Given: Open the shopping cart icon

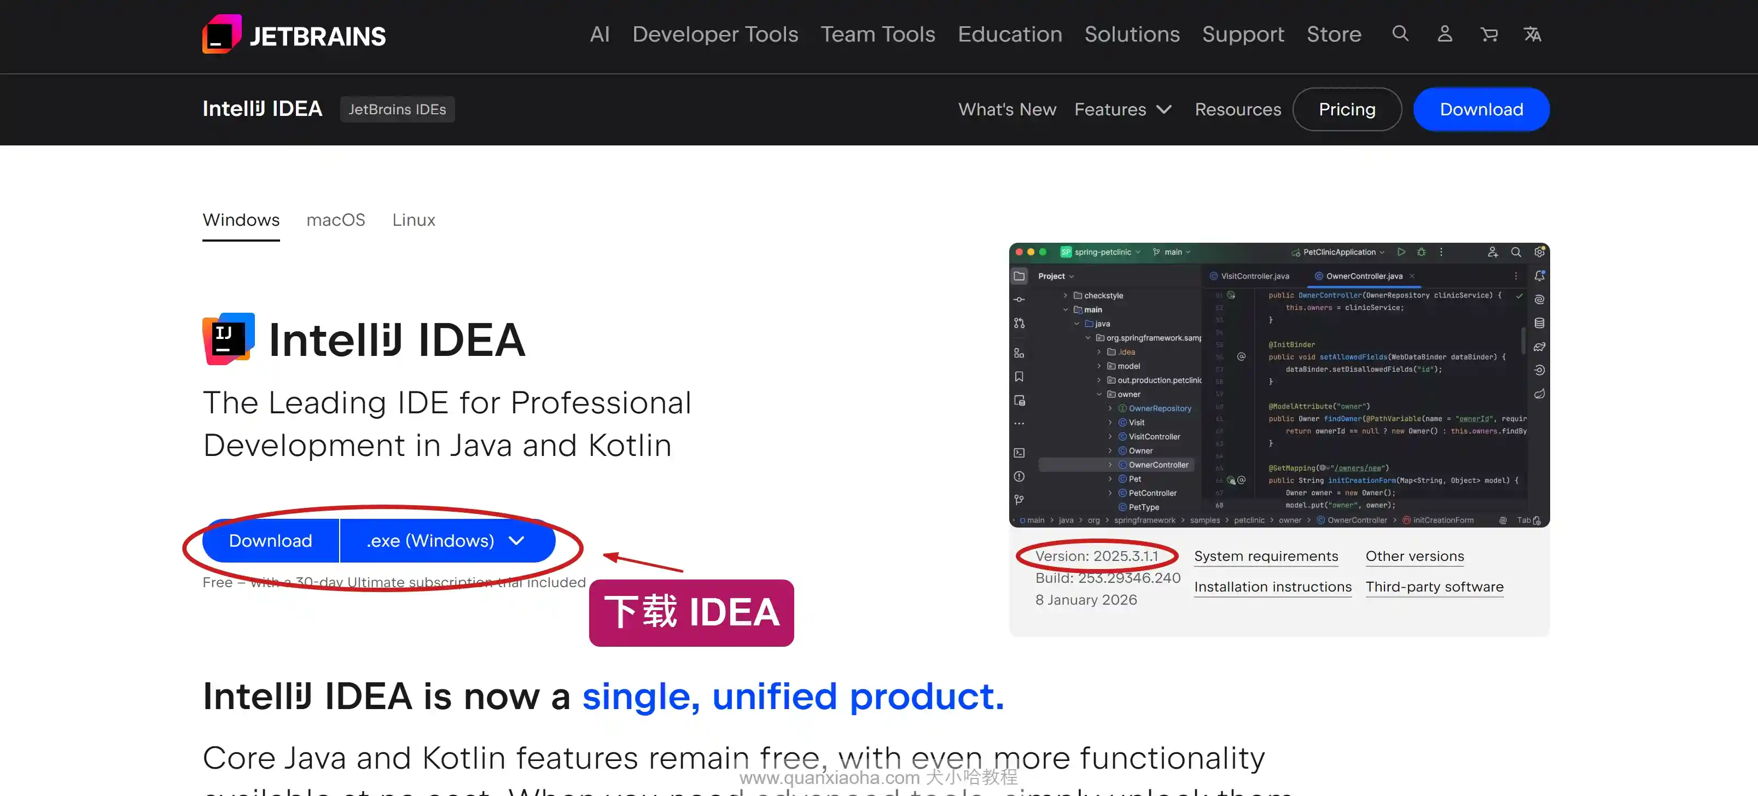Looking at the screenshot, I should point(1489,33).
